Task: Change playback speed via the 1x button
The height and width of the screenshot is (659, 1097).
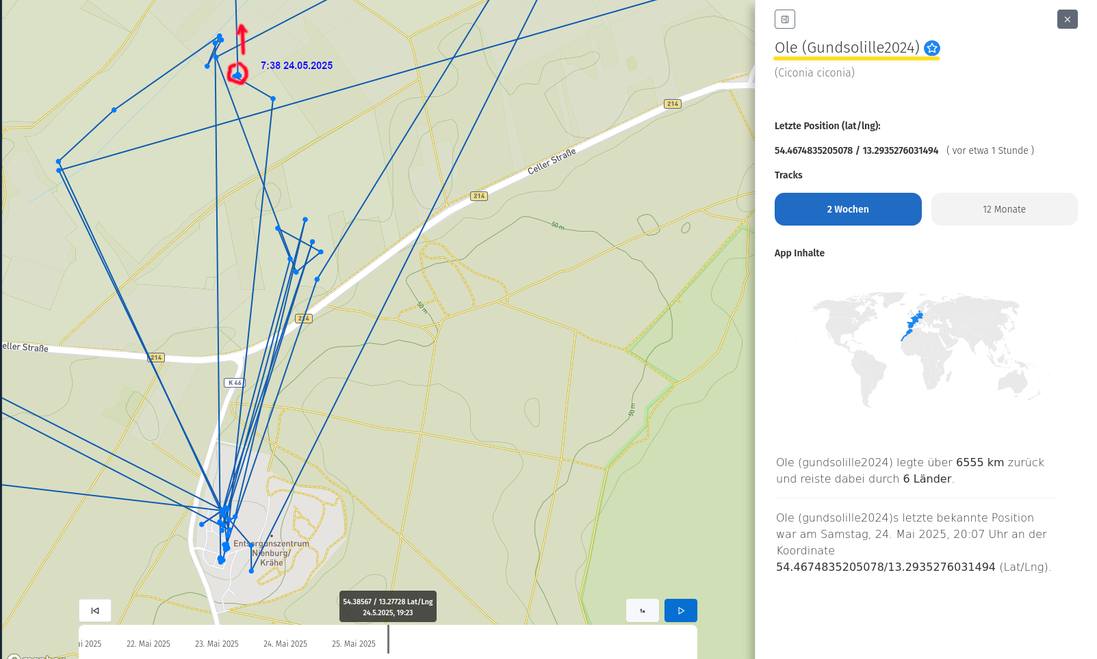Action: point(642,610)
